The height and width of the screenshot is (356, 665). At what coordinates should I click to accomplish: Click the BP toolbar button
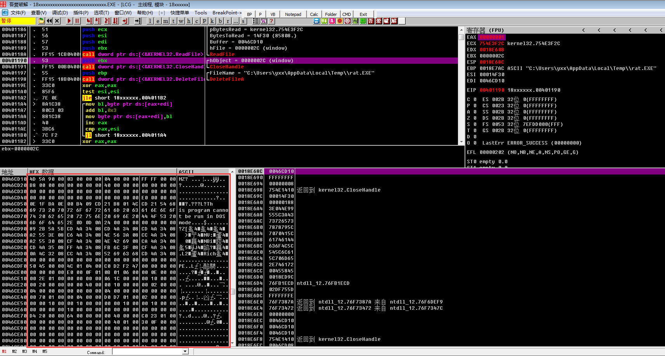coord(249,14)
